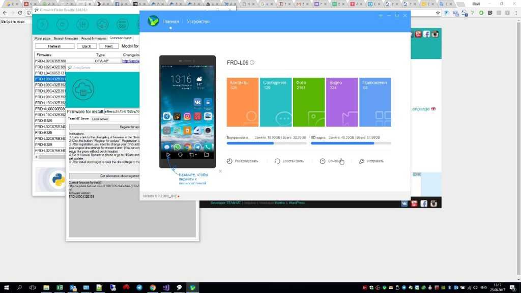Switch to the Устройство tab in HiSuite
The width and height of the screenshot is (521, 293).
198,22
